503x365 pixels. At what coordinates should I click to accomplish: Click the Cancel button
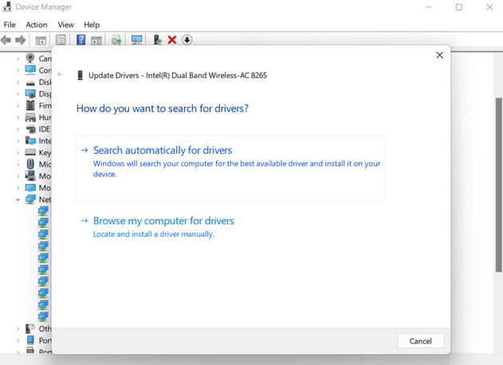coord(420,341)
